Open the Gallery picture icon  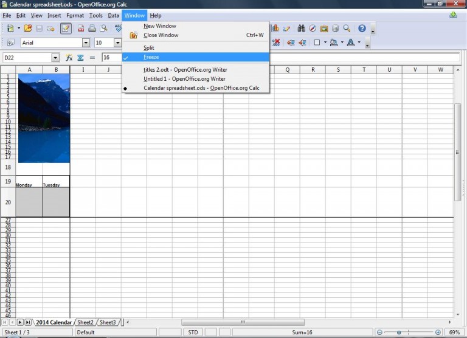[x=324, y=29]
